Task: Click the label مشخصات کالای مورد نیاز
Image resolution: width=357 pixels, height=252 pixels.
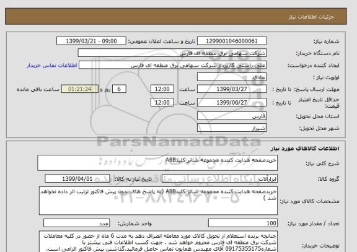Action: pyautogui.click(x=309, y=201)
